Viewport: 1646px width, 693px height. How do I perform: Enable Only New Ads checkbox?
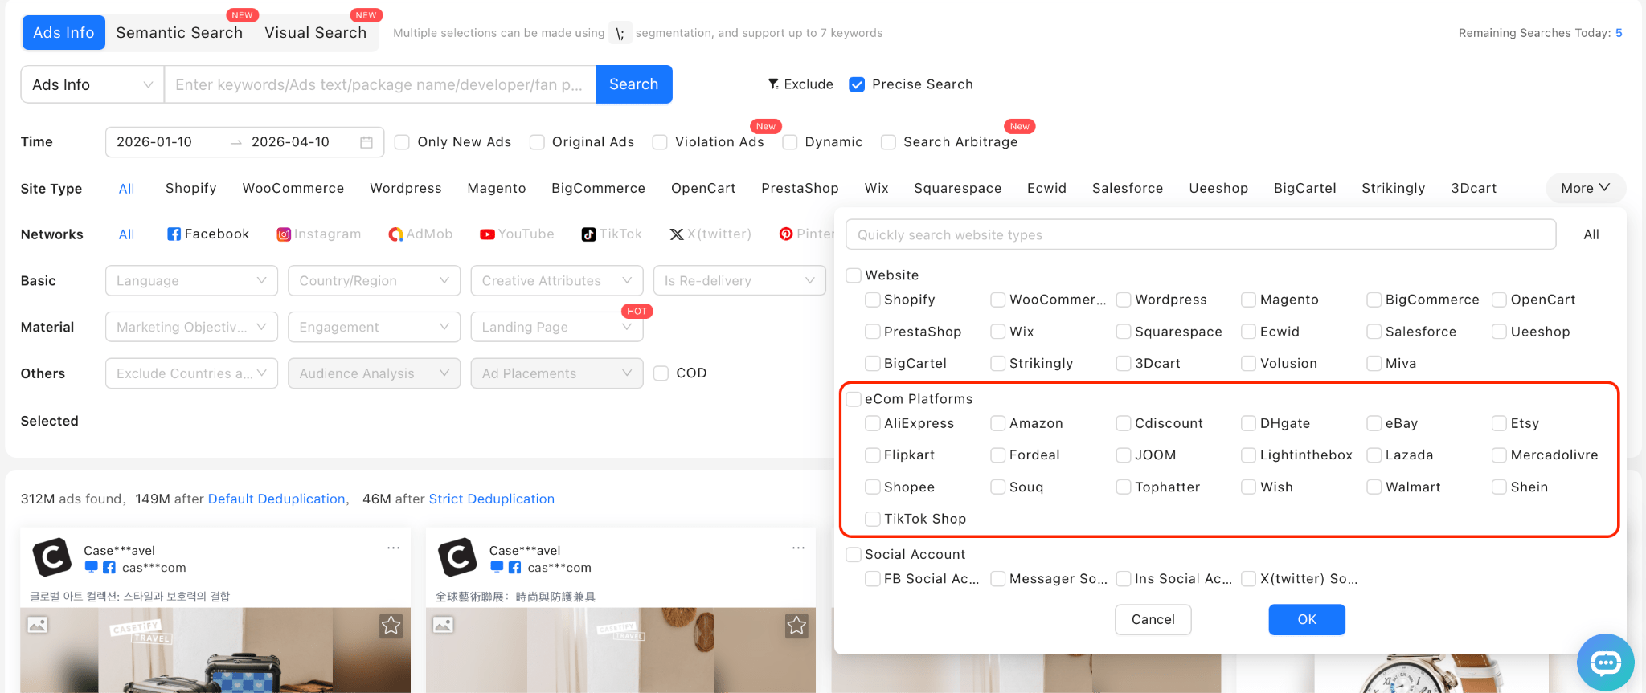pos(403,142)
